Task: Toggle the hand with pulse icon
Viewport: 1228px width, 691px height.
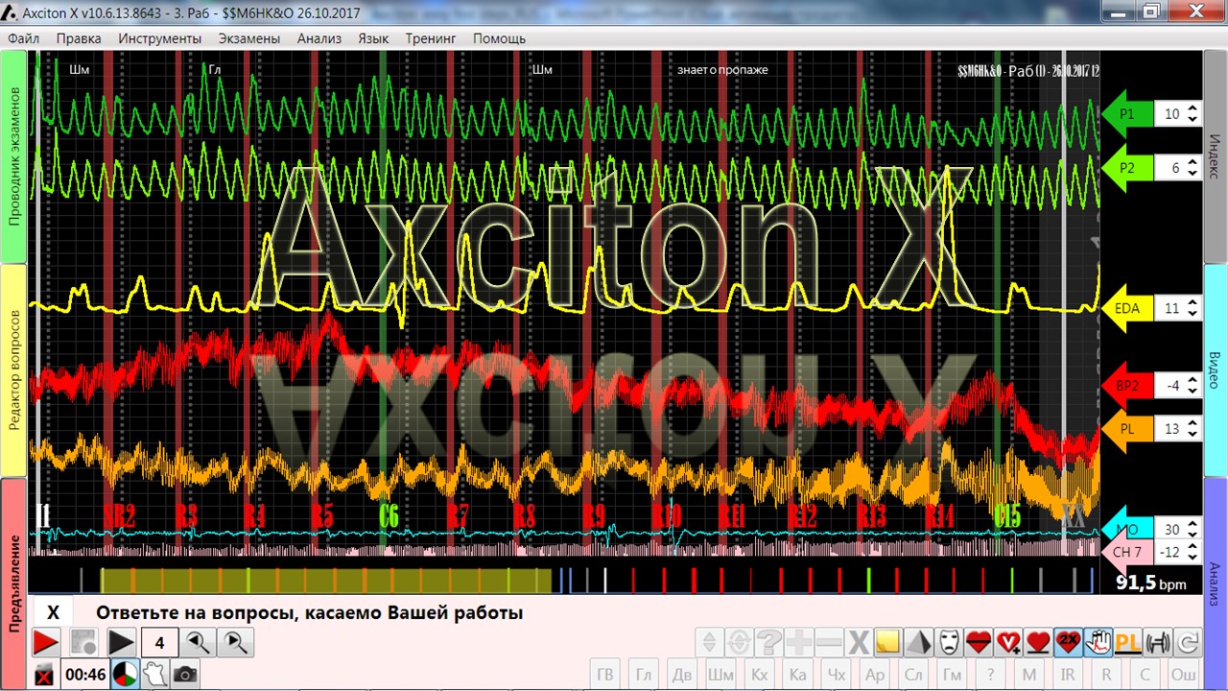Action: point(1098,642)
